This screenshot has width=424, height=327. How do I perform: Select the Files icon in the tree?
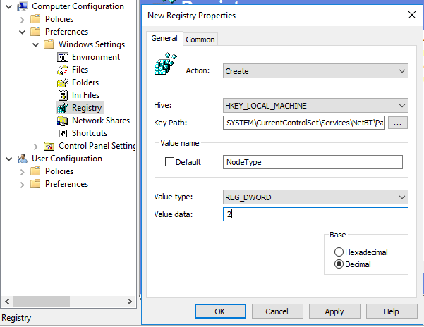click(63, 70)
